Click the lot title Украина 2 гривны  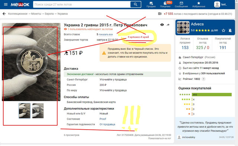(106, 25)
